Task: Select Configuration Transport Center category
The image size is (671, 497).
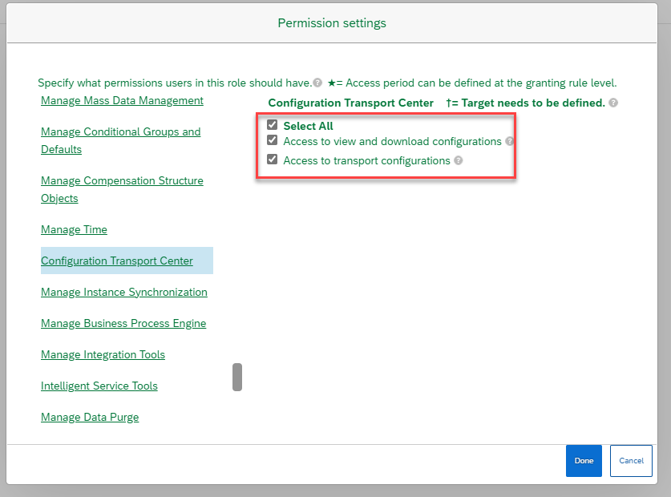Action: click(x=117, y=261)
